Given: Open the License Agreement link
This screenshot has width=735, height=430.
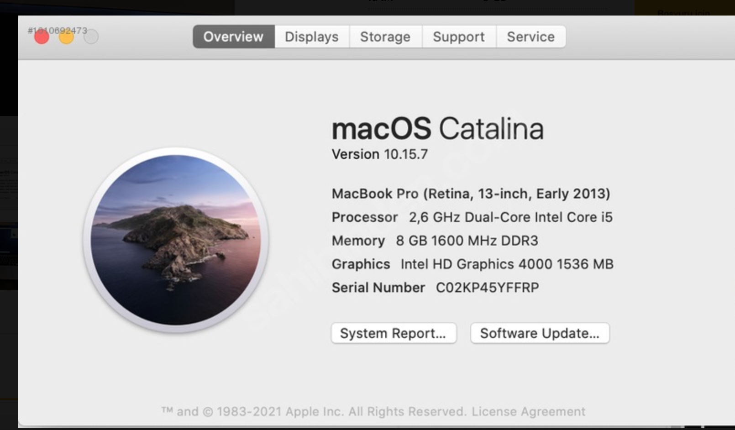Looking at the screenshot, I should coord(528,411).
